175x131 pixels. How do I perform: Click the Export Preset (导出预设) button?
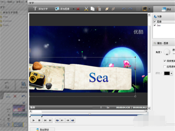pos(42,129)
